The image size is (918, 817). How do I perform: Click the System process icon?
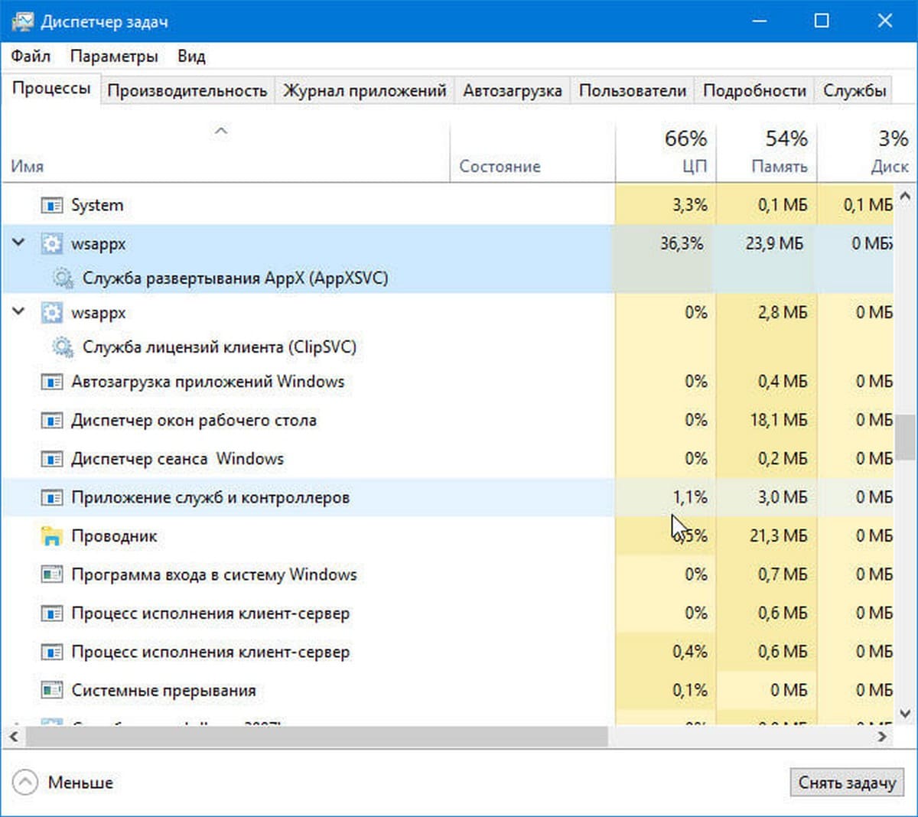tap(51, 205)
